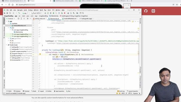Click the browser Back arrow
This screenshot has width=181, height=102.
click(2, 5)
